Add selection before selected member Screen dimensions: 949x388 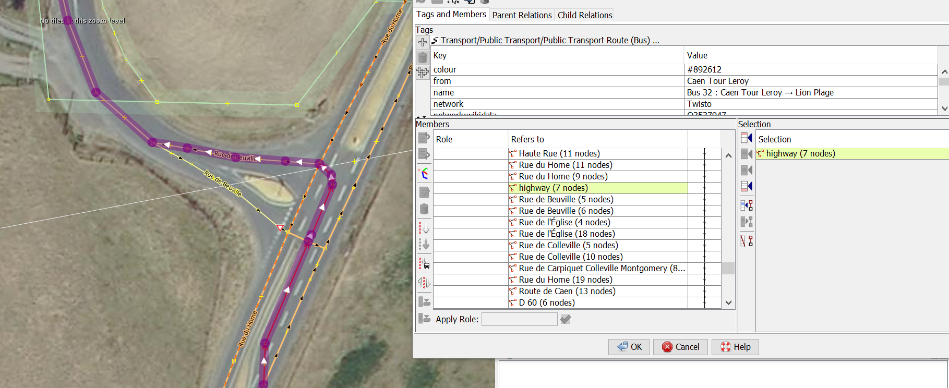(x=747, y=154)
